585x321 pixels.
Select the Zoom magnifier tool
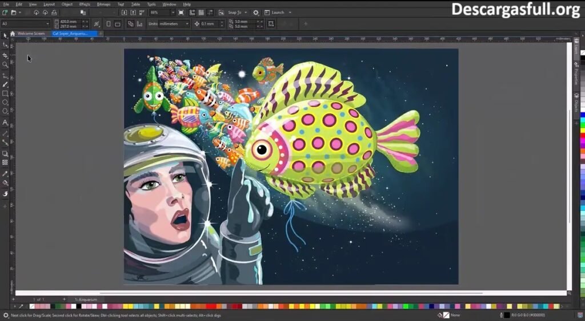click(5, 65)
